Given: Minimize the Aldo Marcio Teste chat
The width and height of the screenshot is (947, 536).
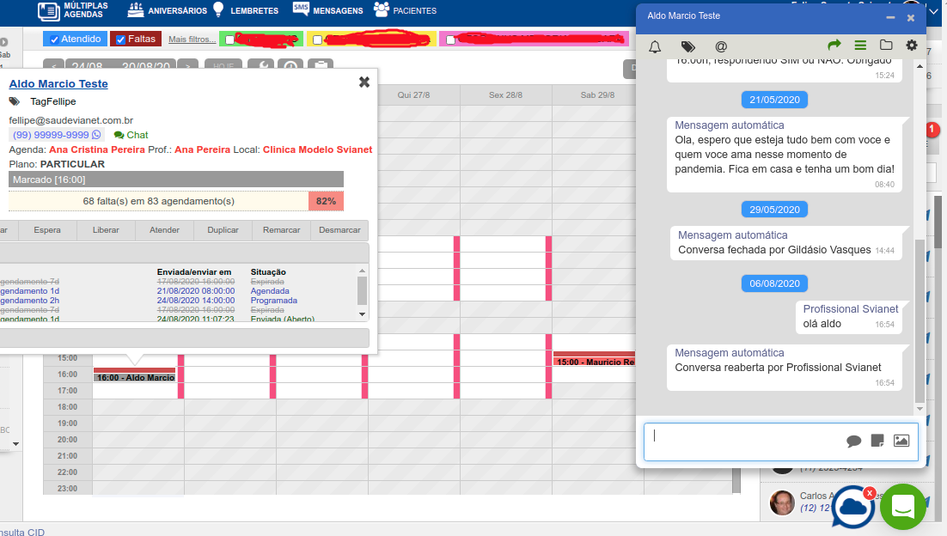Looking at the screenshot, I should 890,18.
